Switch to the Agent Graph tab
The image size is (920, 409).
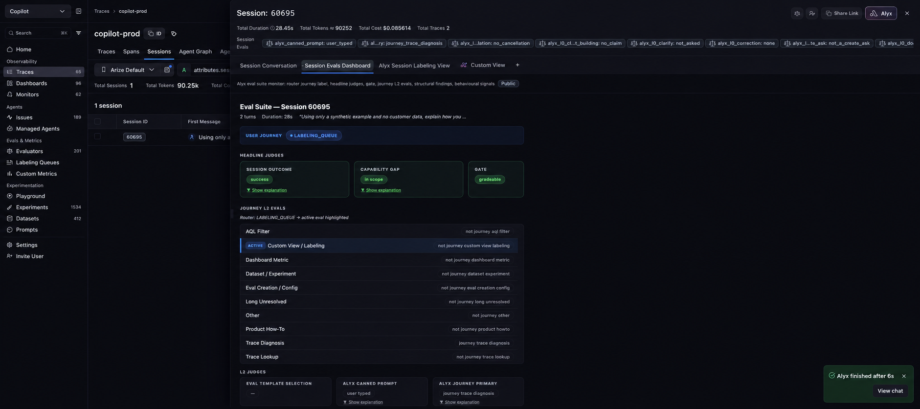tap(195, 51)
